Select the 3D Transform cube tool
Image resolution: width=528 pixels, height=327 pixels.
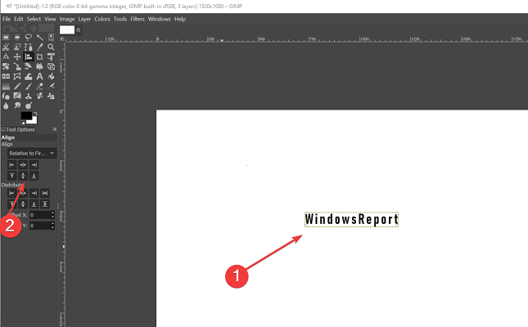(51, 66)
